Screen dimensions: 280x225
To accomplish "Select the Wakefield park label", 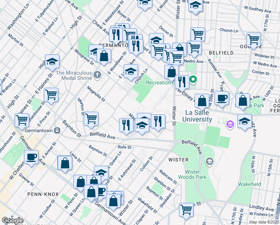I will (x=250, y=184).
